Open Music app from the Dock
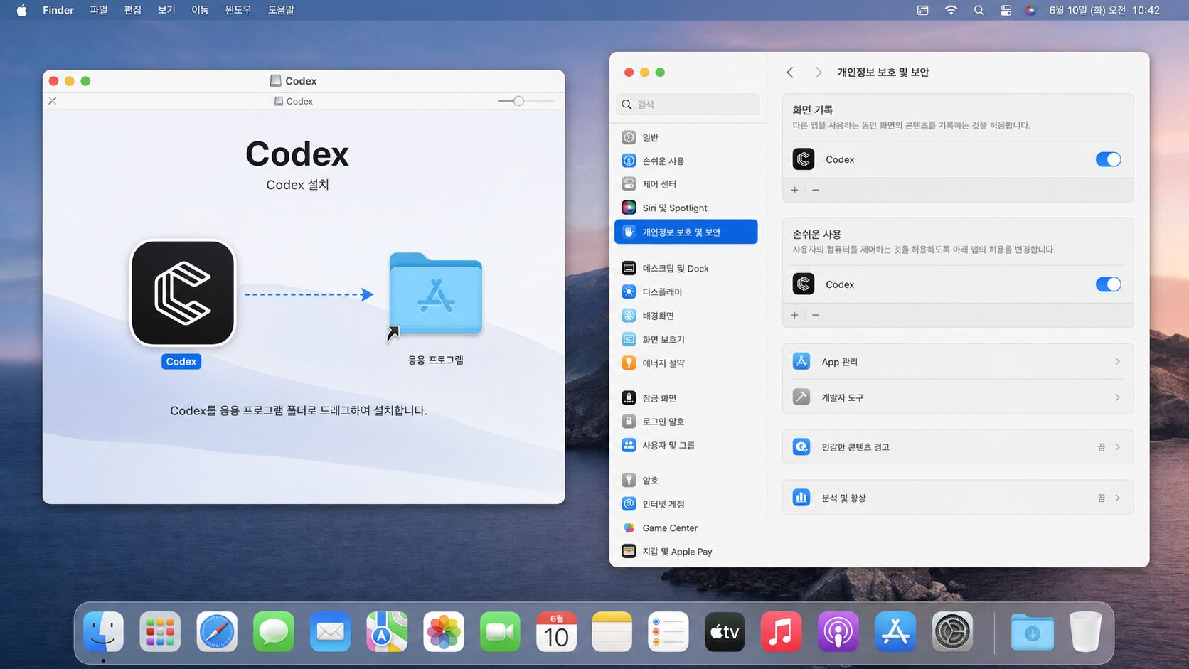 pyautogui.click(x=781, y=631)
